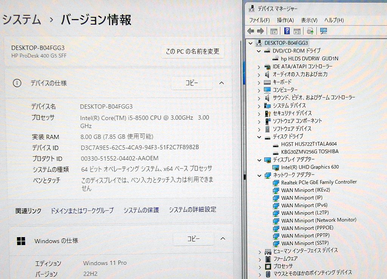This screenshot has height=279, width=387.
Task: Collapse the ディスプレイ アダプター node
Action: (259, 160)
